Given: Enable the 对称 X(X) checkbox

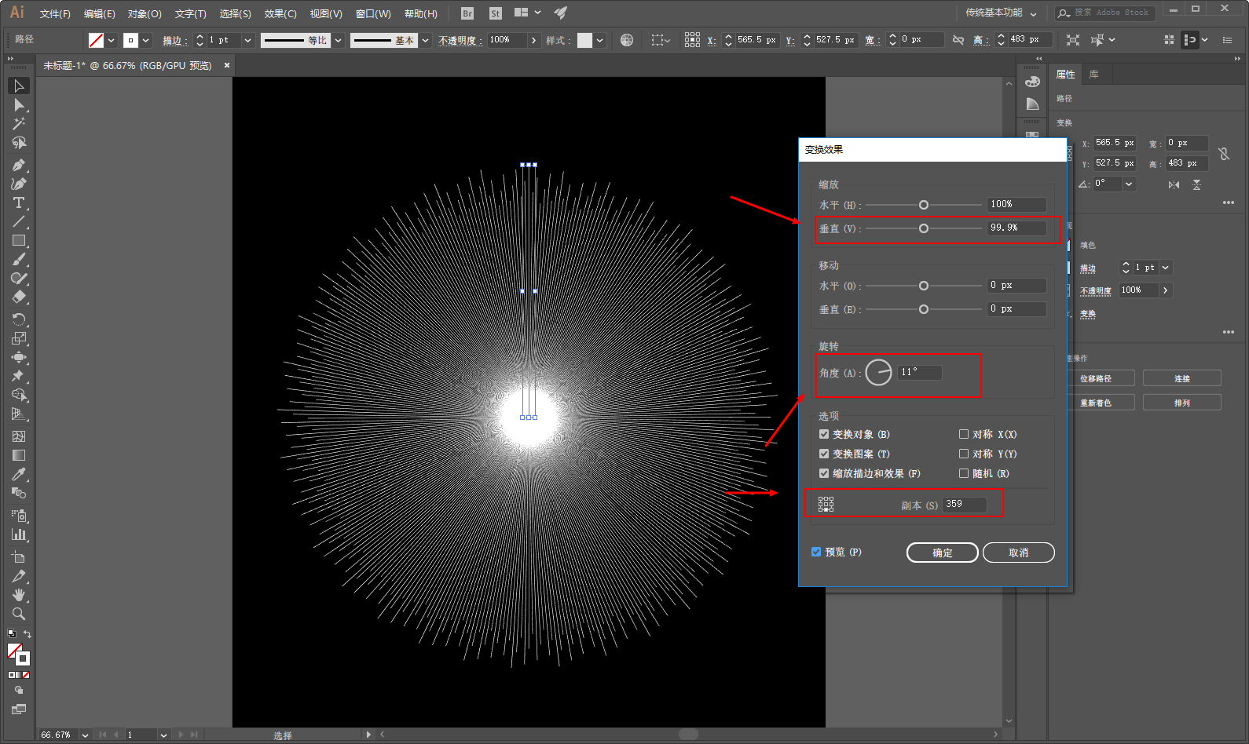Looking at the screenshot, I should pyautogui.click(x=964, y=434).
